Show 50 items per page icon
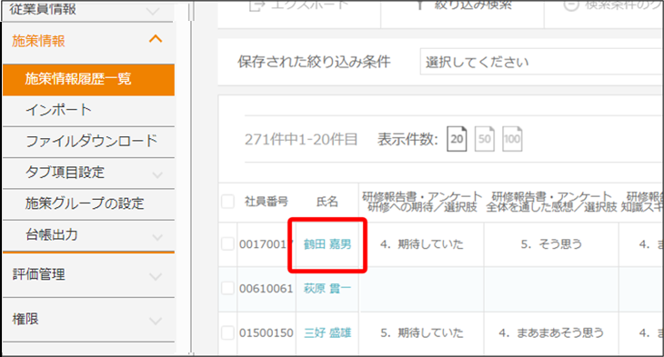 click(x=485, y=139)
